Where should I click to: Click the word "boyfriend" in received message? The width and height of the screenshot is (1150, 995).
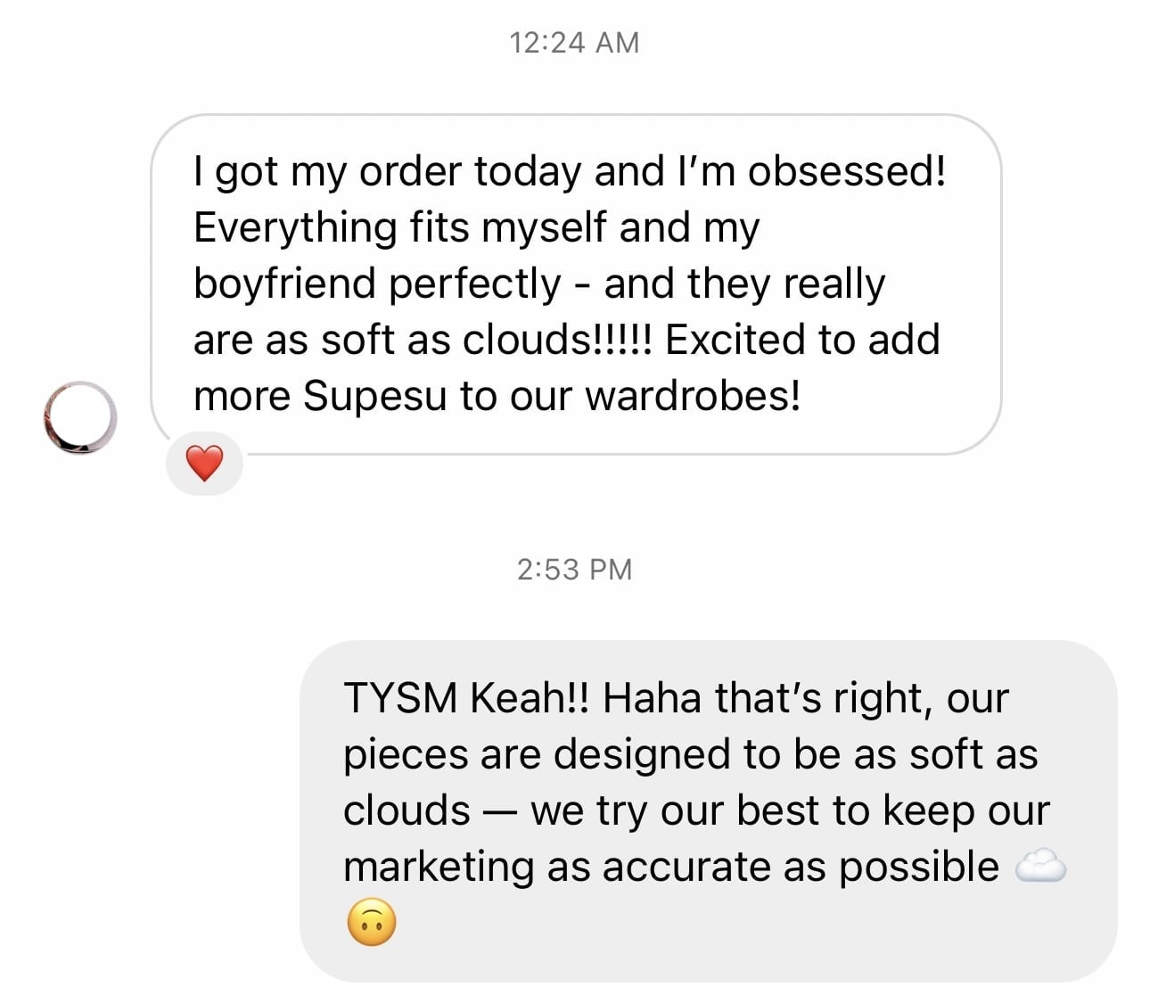(284, 284)
